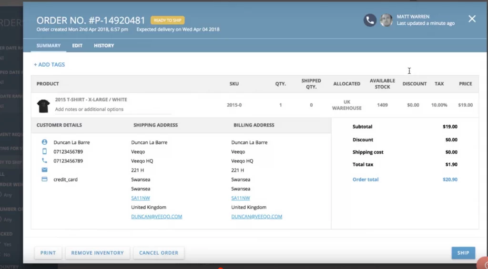Click the customer name Duncan La Barre in Customer Details
The height and width of the screenshot is (269, 488).
(x=71, y=142)
